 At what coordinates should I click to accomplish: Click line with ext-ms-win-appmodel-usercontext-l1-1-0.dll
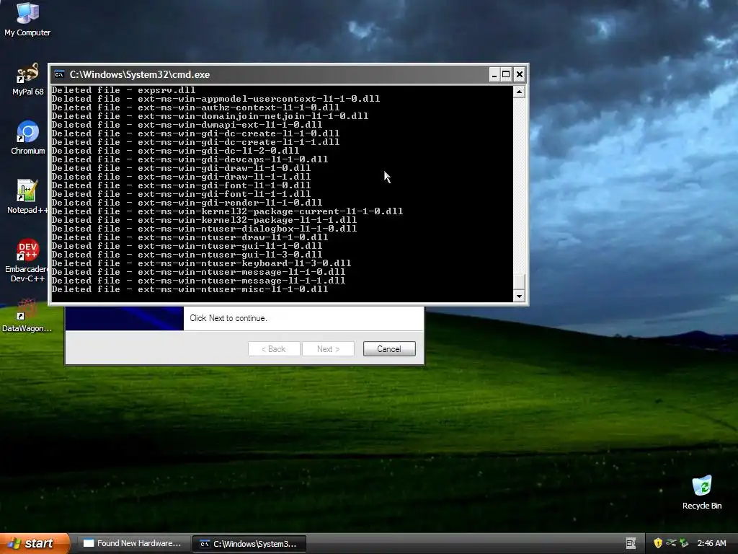tap(215, 99)
